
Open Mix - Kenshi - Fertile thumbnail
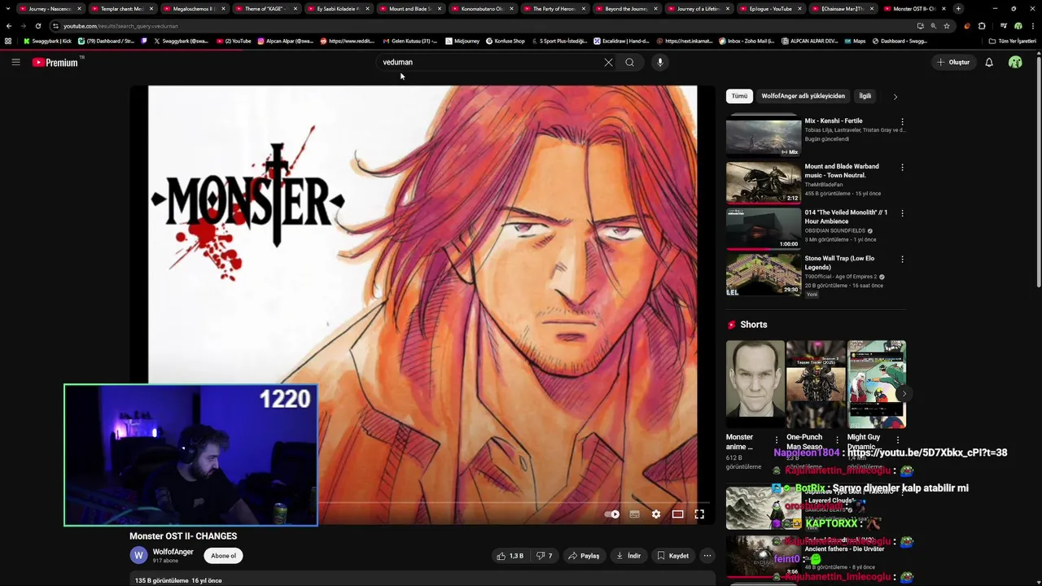tap(764, 136)
